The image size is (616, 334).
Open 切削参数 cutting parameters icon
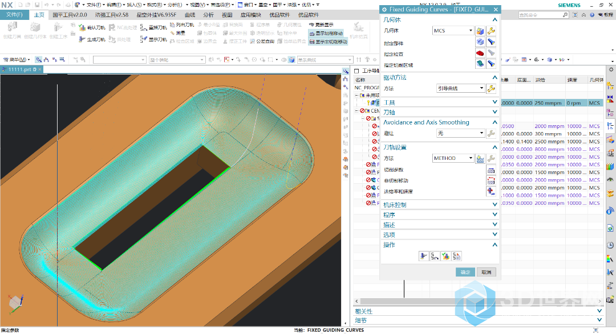coord(491,170)
